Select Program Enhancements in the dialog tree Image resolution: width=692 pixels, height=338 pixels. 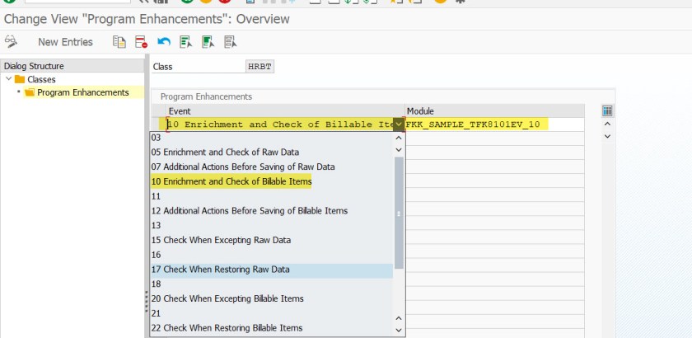tap(83, 92)
